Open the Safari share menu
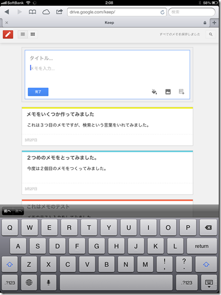The height and width of the screenshot is (295, 221). [60, 12]
